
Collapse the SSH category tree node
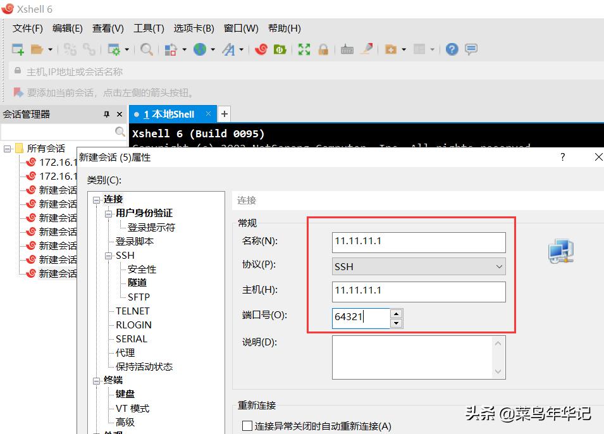109,256
